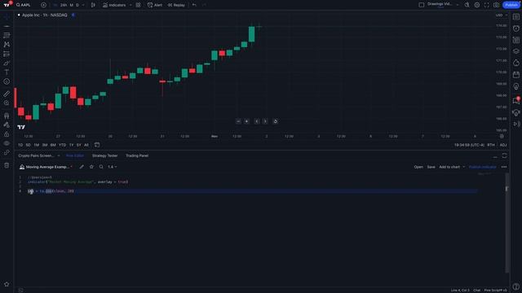Open the quick search icon
Screen dimensions: 522x293
(x=467, y=5)
